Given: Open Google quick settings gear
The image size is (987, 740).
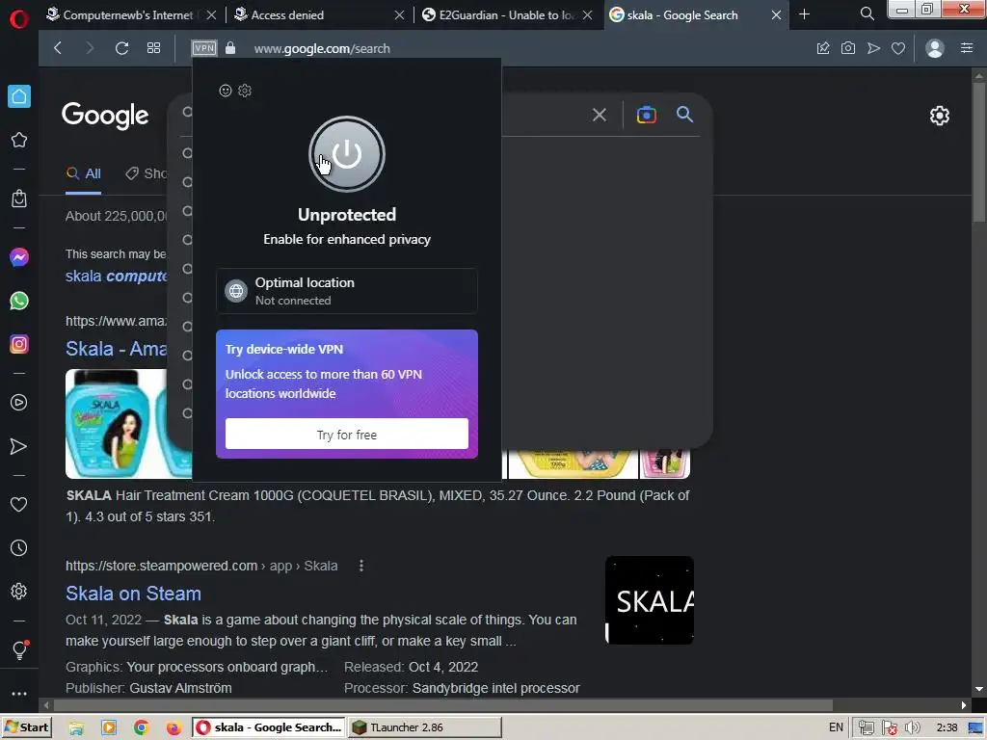Looking at the screenshot, I should tap(940, 116).
